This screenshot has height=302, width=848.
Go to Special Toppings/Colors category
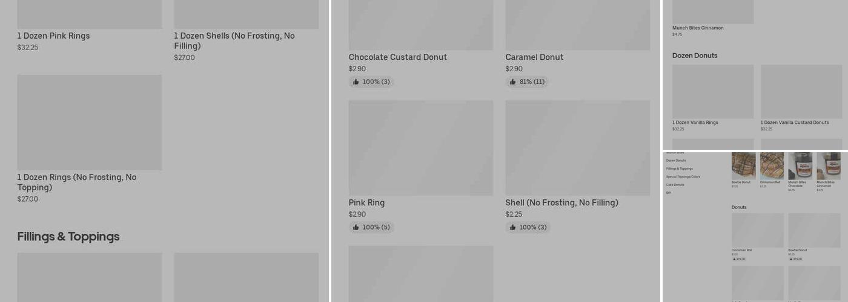(683, 177)
